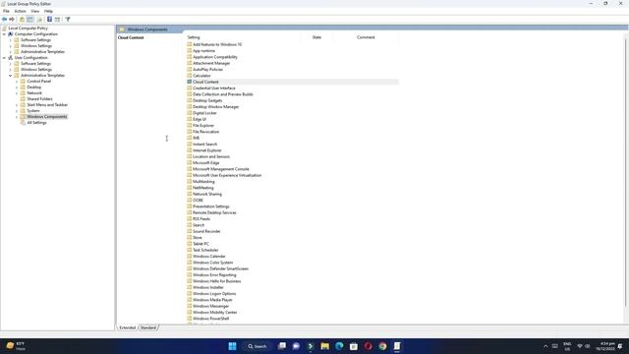The width and height of the screenshot is (629, 354).
Task: Expand the System tree node
Action: (17, 111)
